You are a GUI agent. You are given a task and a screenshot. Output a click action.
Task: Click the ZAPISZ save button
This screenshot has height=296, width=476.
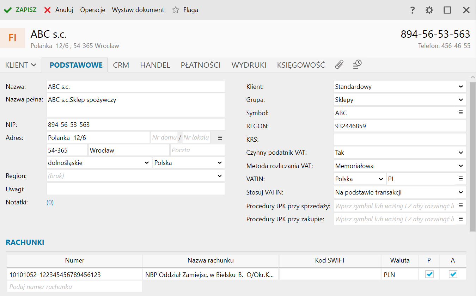pos(20,10)
